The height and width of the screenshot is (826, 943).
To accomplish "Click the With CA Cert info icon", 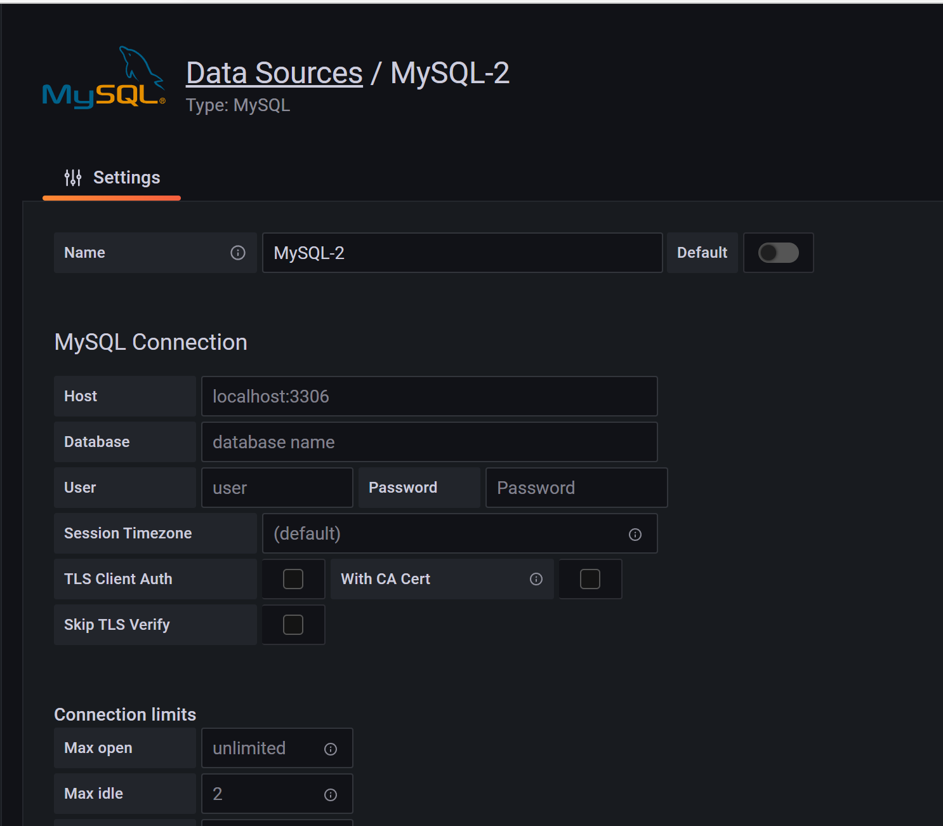I will pyautogui.click(x=536, y=579).
